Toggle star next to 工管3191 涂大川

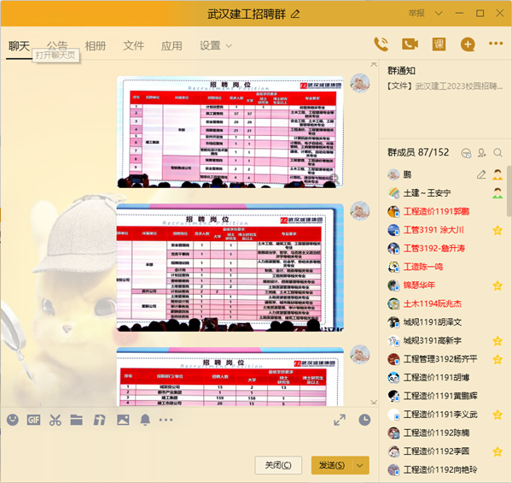(497, 230)
